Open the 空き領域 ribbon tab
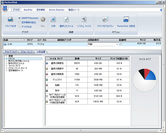Viewport: 166px width, 133px height. tap(41, 10)
